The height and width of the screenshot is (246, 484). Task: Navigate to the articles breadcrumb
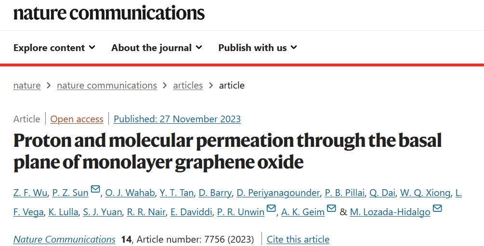click(188, 85)
